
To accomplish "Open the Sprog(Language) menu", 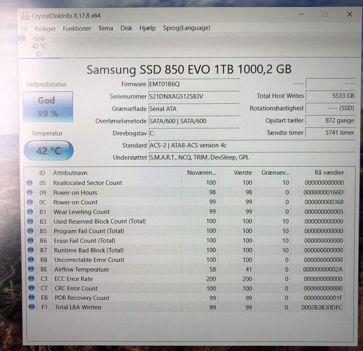I will (x=186, y=28).
